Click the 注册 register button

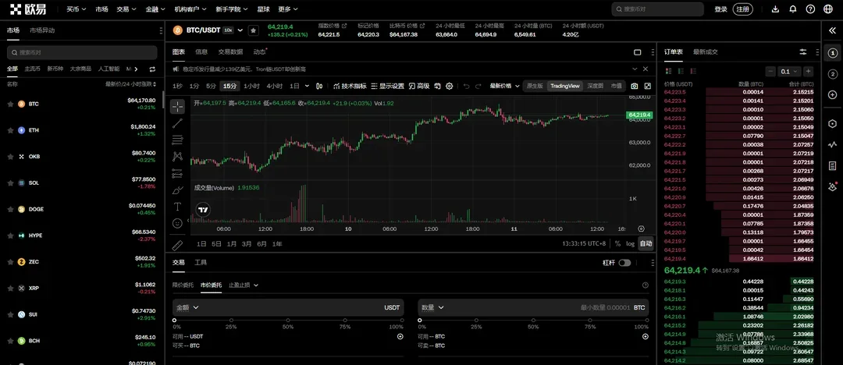point(742,9)
